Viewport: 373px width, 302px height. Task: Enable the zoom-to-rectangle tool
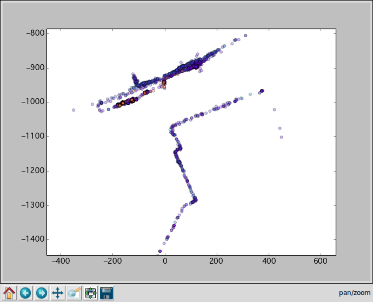74,293
